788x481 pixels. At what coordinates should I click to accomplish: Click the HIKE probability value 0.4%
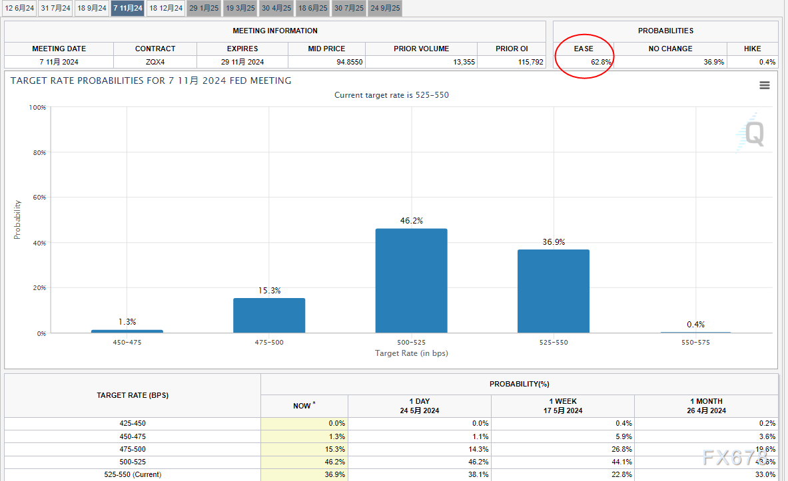[x=767, y=62]
